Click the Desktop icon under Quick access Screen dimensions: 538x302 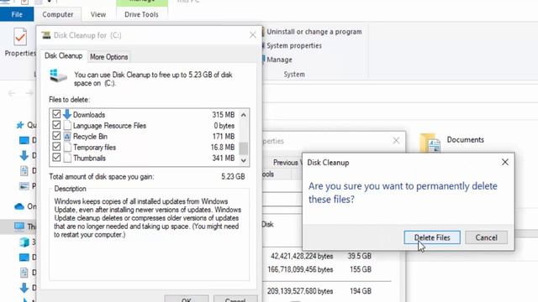click(24, 140)
